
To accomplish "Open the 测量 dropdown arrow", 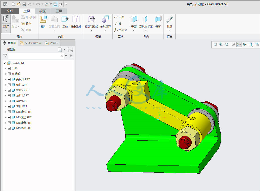I will click(170, 30).
